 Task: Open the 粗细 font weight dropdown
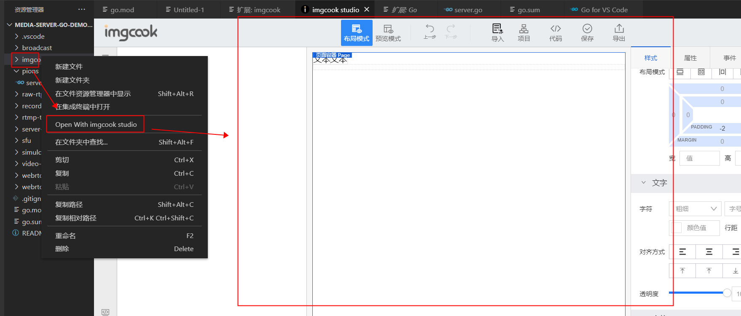tap(695, 209)
